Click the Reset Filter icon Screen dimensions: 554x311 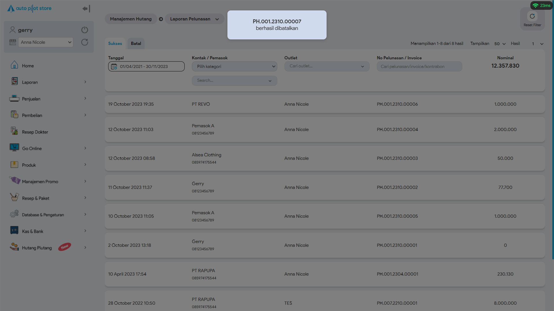pyautogui.click(x=532, y=16)
